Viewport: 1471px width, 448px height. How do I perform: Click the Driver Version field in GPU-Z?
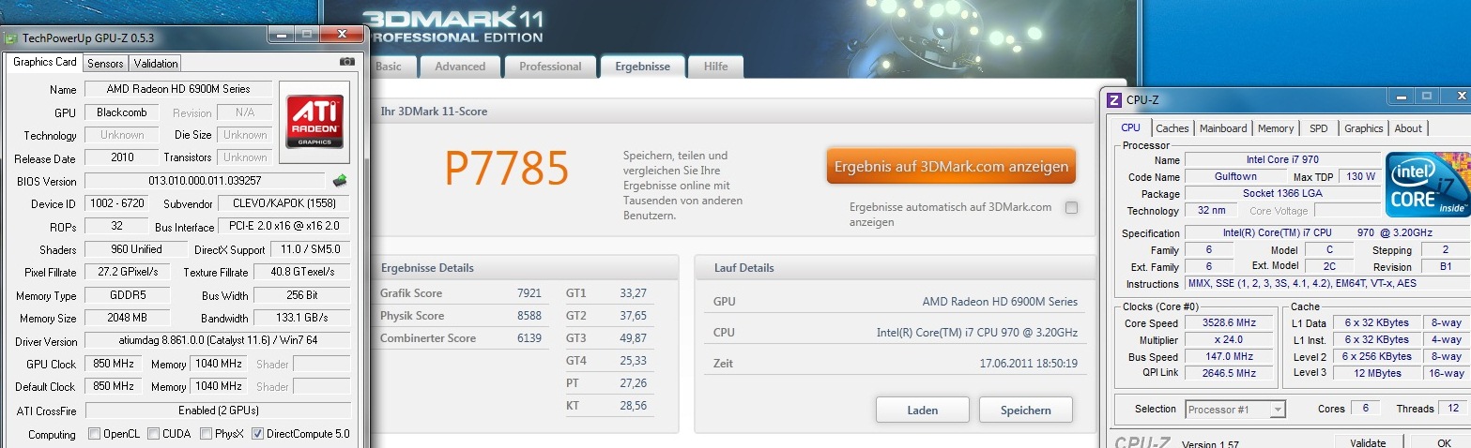[217, 341]
